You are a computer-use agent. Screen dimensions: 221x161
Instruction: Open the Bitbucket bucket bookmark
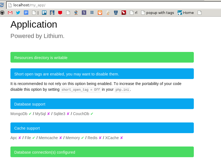[116, 13]
